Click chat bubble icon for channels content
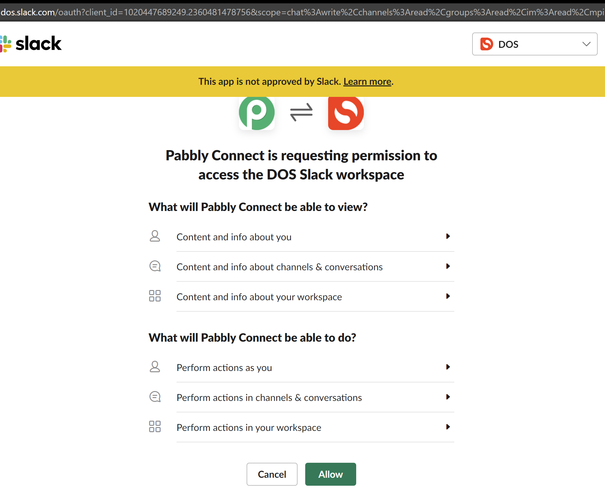The image size is (605, 501). [x=155, y=266]
